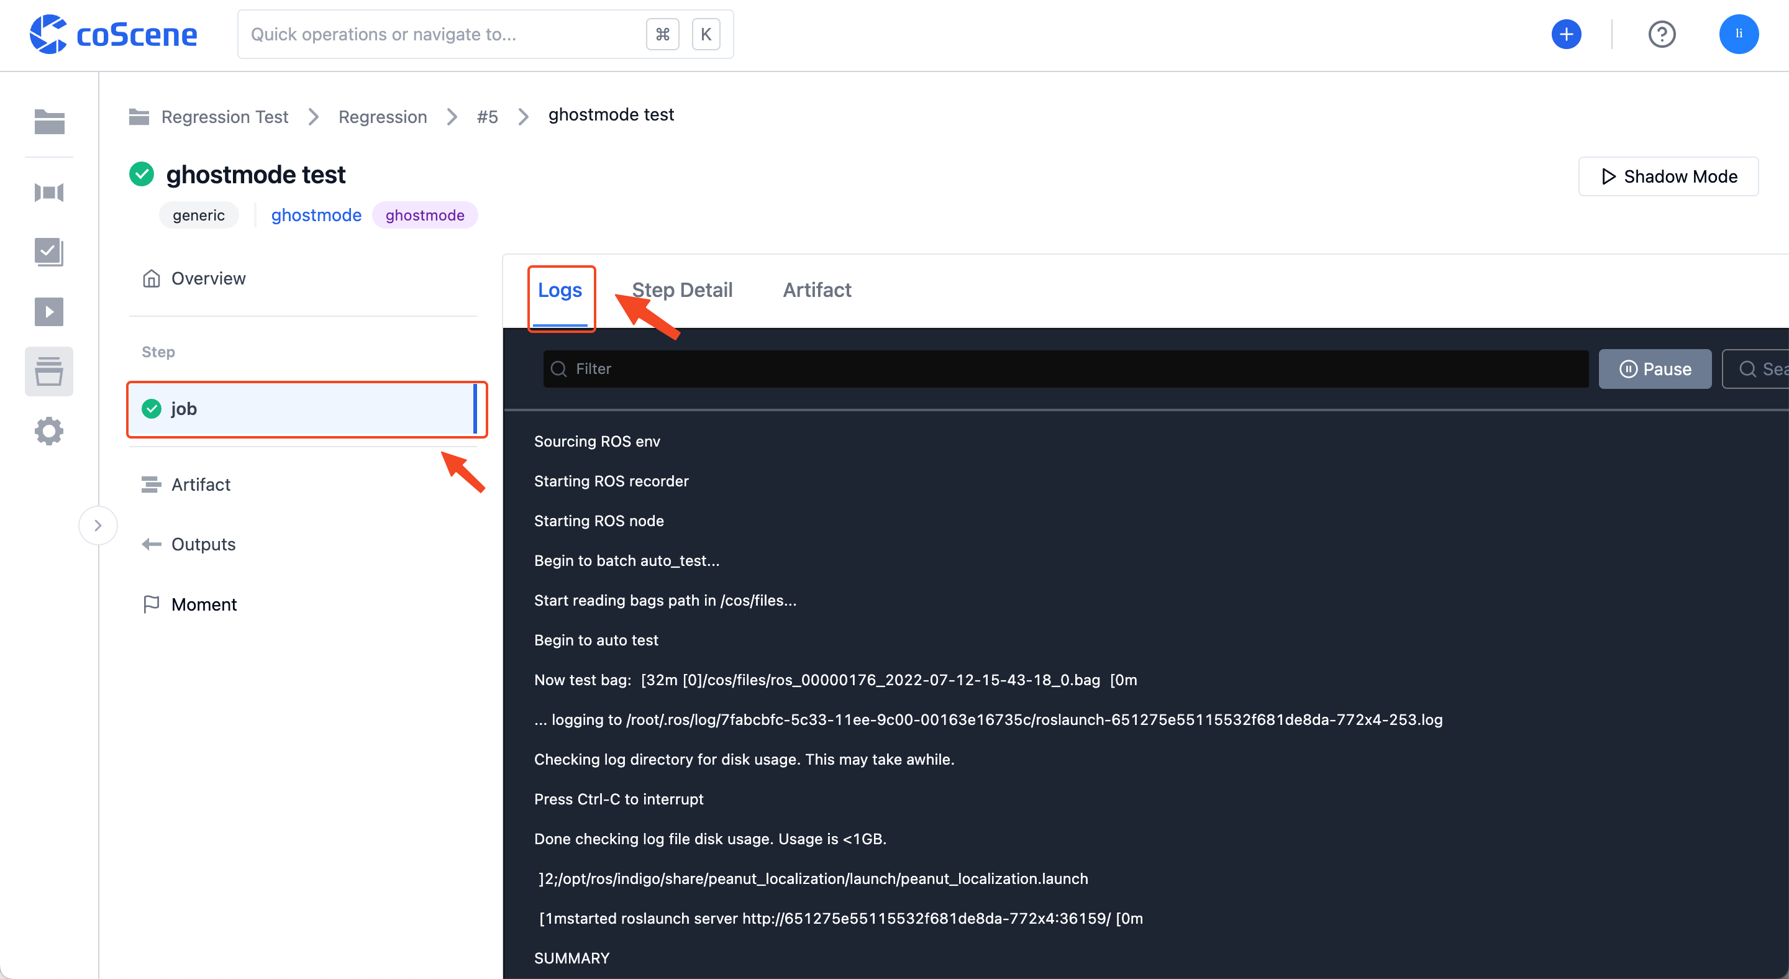Click log line Now test bag
1789x979 pixels.
835,680
